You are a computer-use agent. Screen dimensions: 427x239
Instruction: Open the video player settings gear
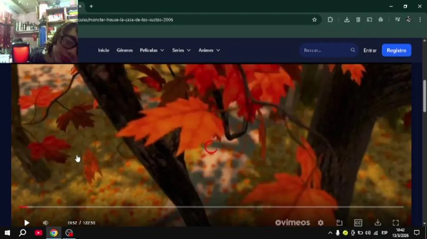coord(321,223)
